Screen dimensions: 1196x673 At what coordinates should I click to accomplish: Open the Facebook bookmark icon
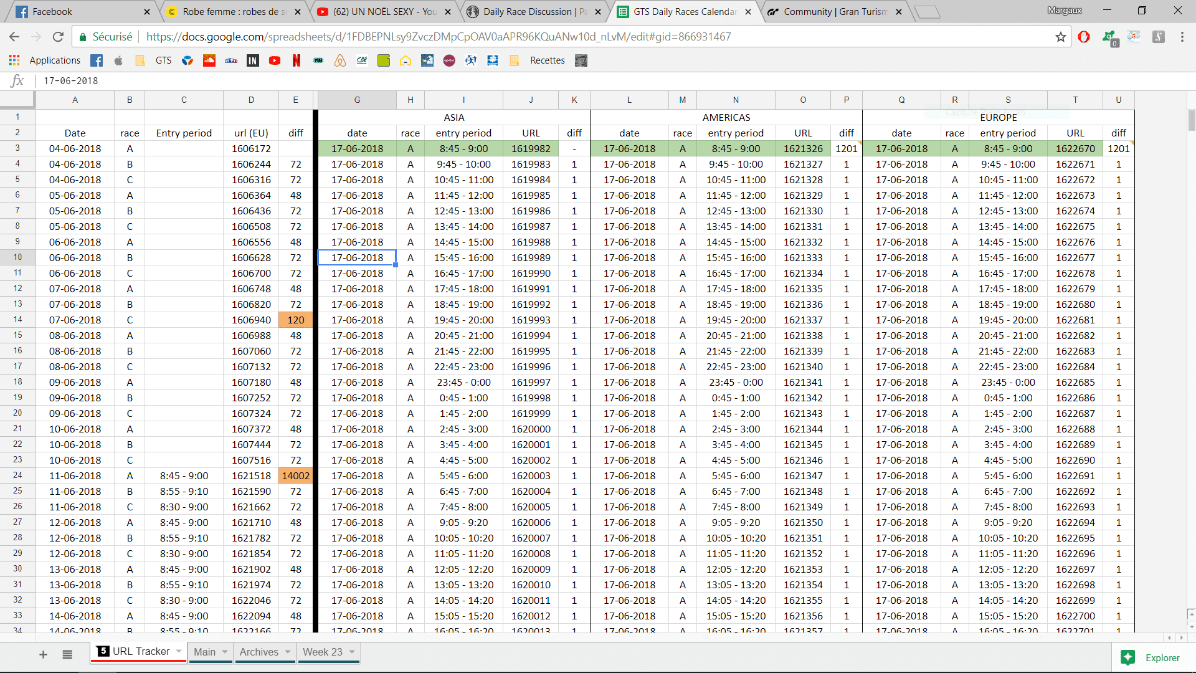click(97, 60)
